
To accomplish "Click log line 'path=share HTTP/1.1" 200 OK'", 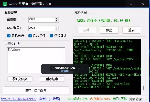I will 94,87.
